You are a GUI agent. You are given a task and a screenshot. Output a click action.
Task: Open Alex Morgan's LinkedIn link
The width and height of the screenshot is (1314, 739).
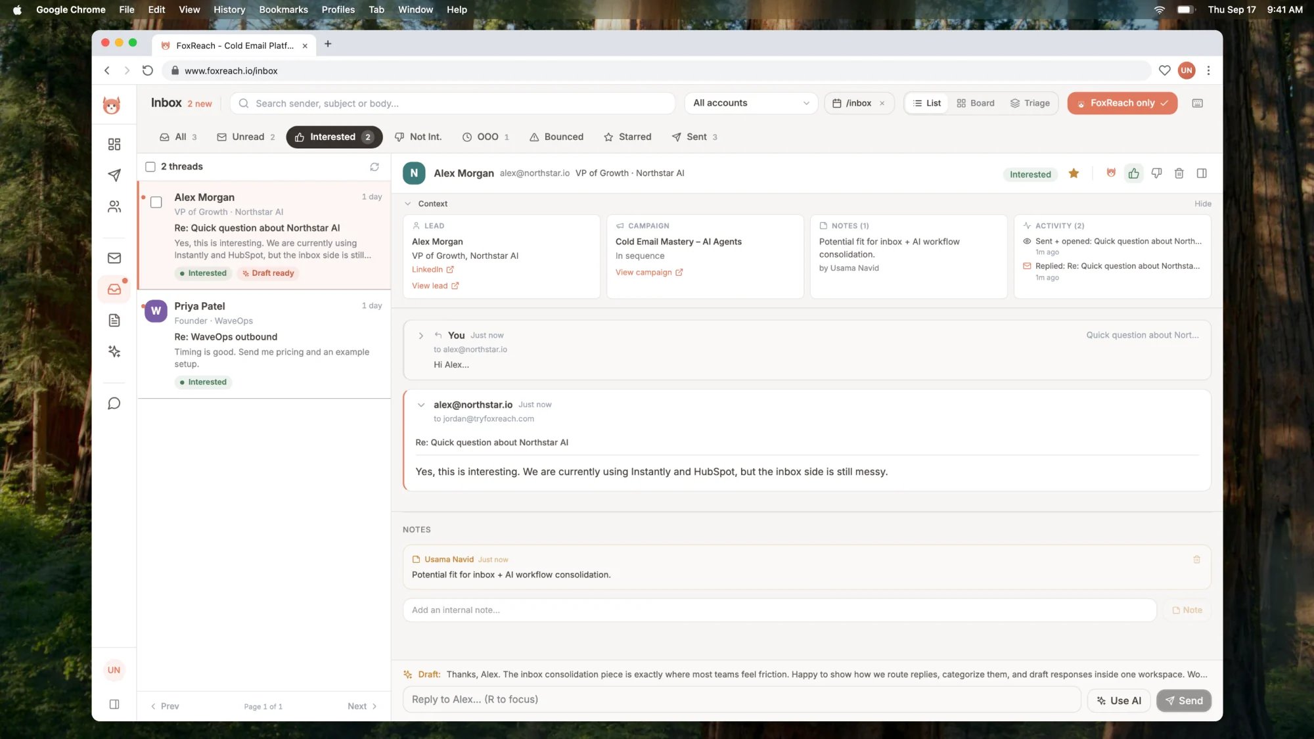pyautogui.click(x=432, y=270)
